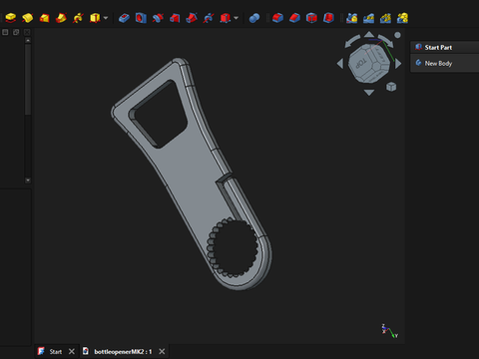Select the Draft tool
The image size is (479, 359).
coord(311,18)
